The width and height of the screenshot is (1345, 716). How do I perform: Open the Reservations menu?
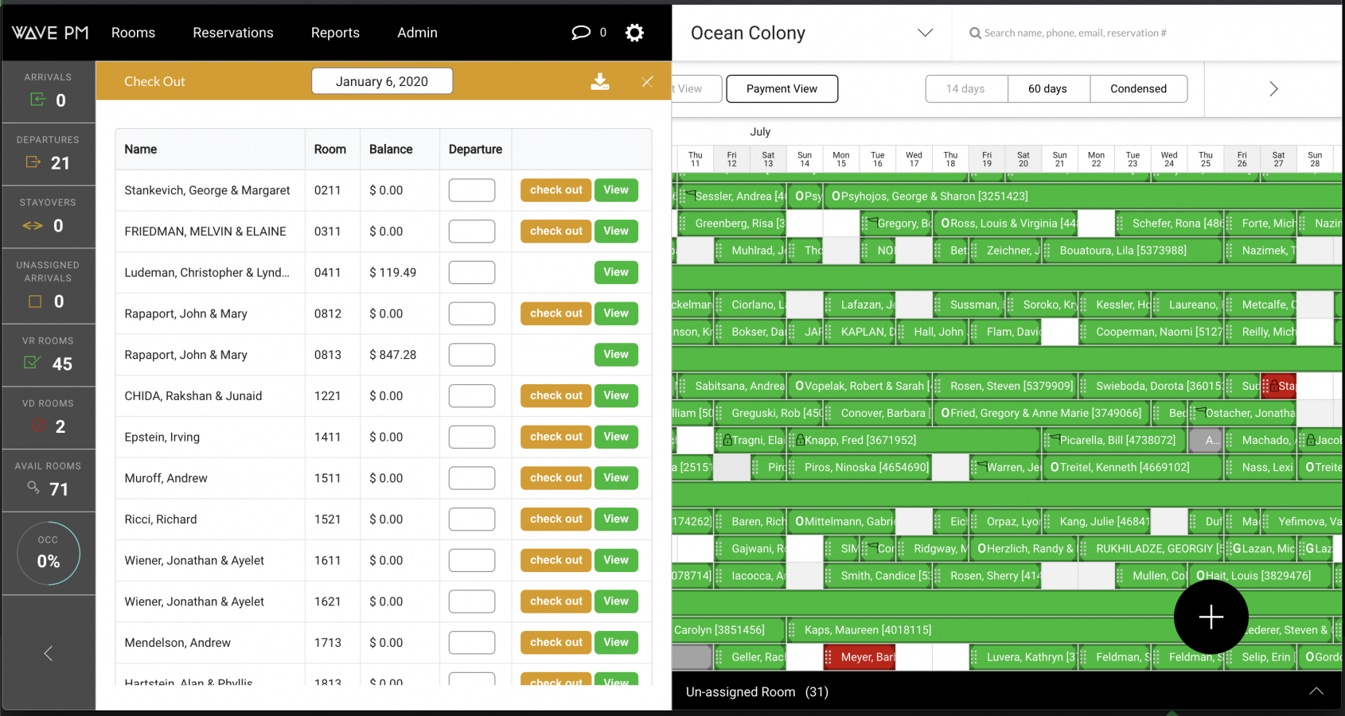coord(233,33)
